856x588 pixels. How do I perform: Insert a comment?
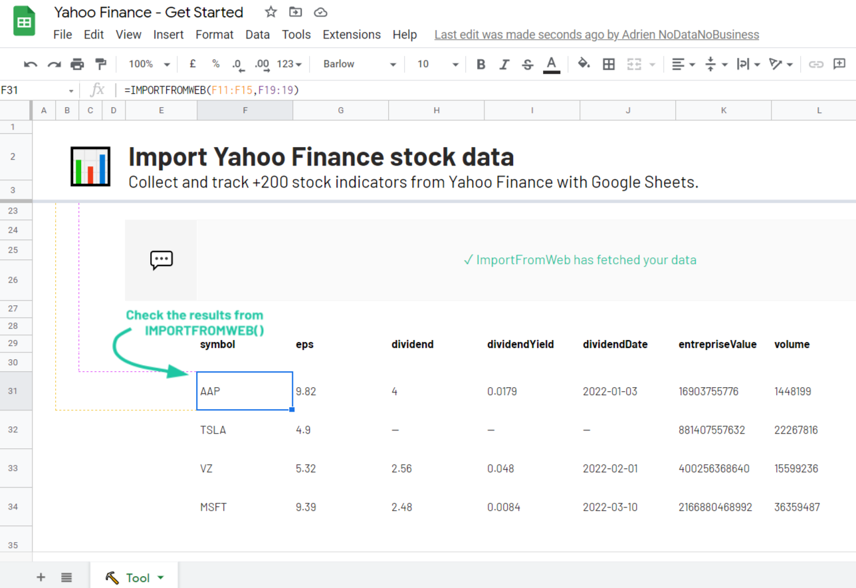pyautogui.click(x=839, y=64)
